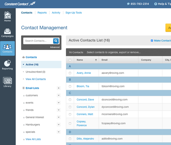Switch to the Reports tab
The image size is (171, 145).
coord(42,13)
